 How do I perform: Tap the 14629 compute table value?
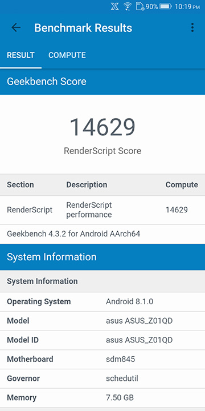[x=177, y=209]
